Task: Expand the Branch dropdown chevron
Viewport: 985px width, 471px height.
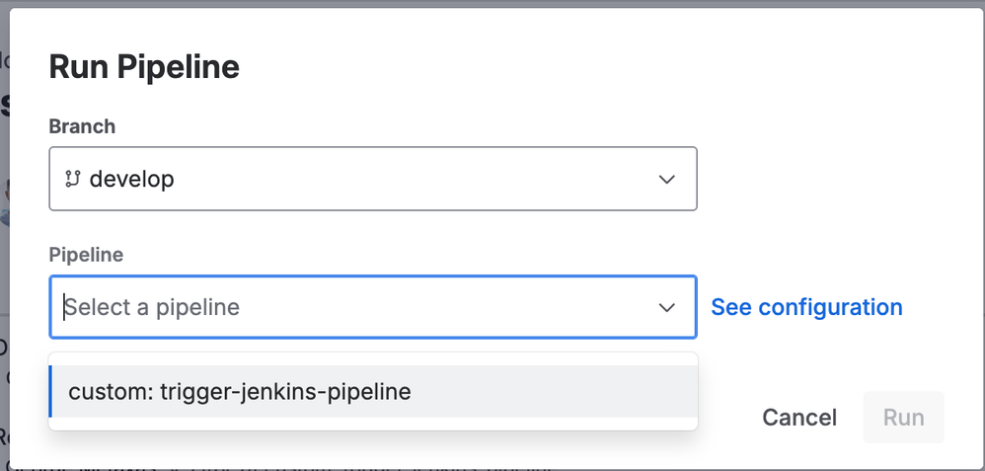Action: click(x=666, y=180)
